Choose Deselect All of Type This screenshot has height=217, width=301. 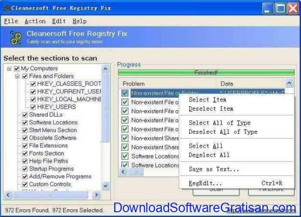coord(223,132)
